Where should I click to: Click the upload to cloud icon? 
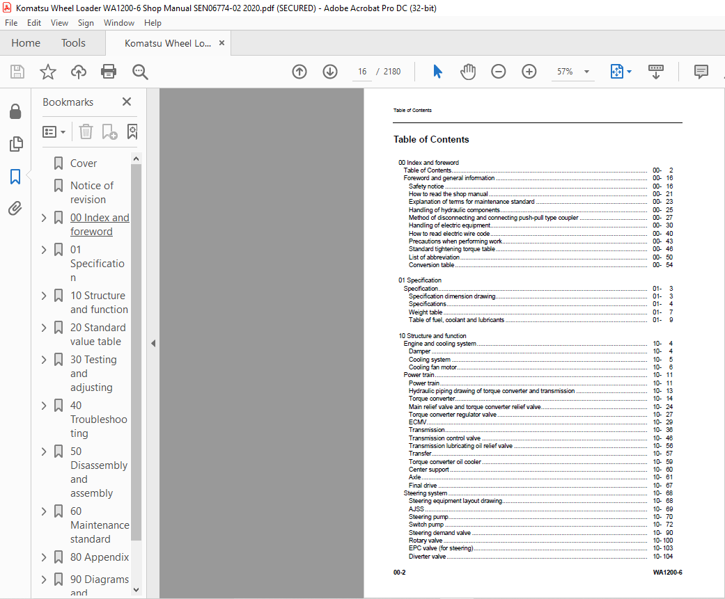(x=79, y=72)
